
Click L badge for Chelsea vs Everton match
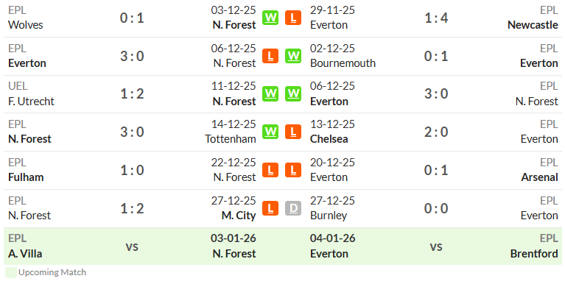pos(293,132)
